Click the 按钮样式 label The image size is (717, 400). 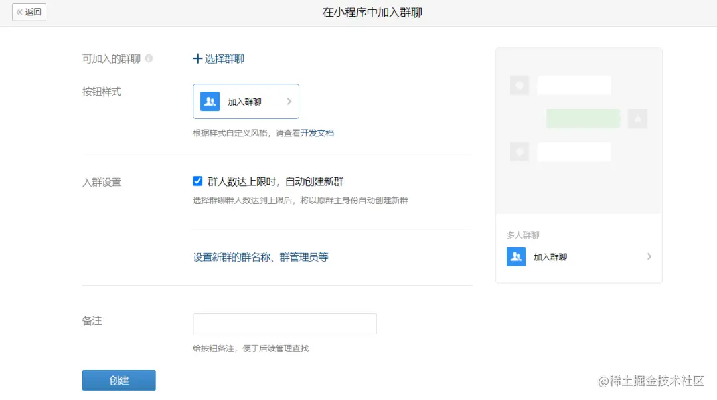click(x=102, y=92)
